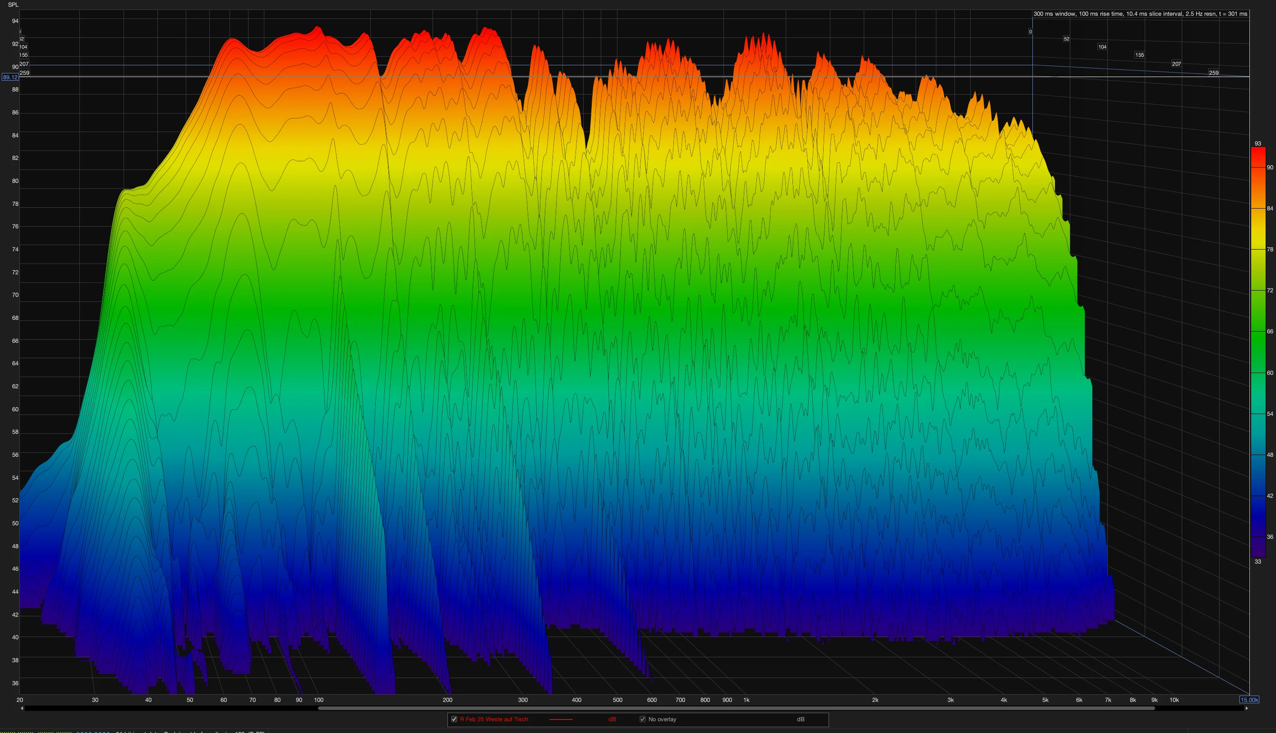Click the 15.00k frequency cursor readout
The image size is (1276, 733).
[x=1249, y=700]
